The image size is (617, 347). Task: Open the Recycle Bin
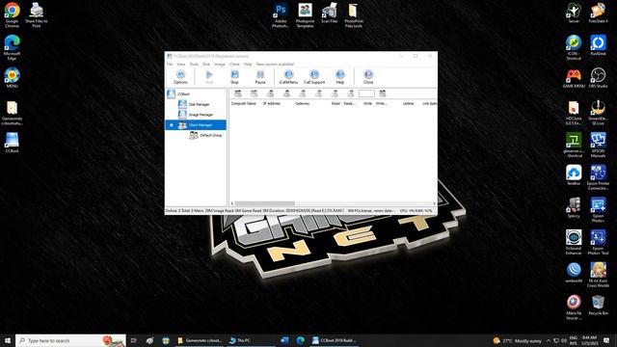pyautogui.click(x=598, y=305)
